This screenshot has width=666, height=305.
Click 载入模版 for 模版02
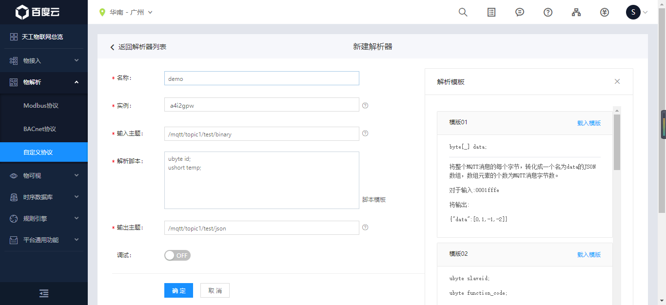pyautogui.click(x=589, y=255)
